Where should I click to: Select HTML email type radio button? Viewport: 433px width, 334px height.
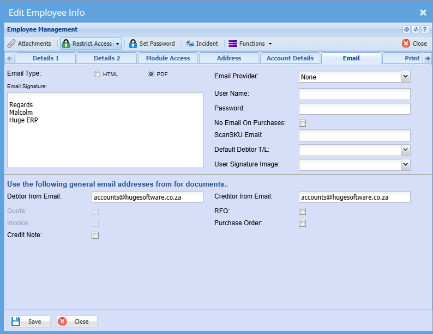coord(97,75)
